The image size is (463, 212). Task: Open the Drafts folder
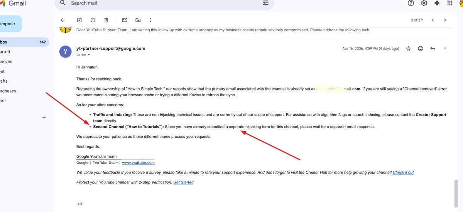[x=4, y=81]
